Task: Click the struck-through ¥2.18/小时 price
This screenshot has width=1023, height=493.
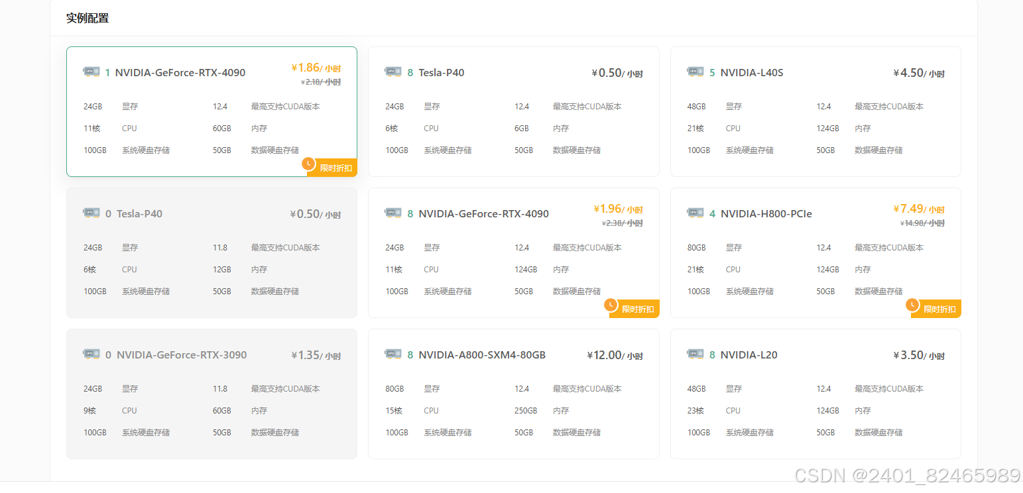Action: pos(321,82)
